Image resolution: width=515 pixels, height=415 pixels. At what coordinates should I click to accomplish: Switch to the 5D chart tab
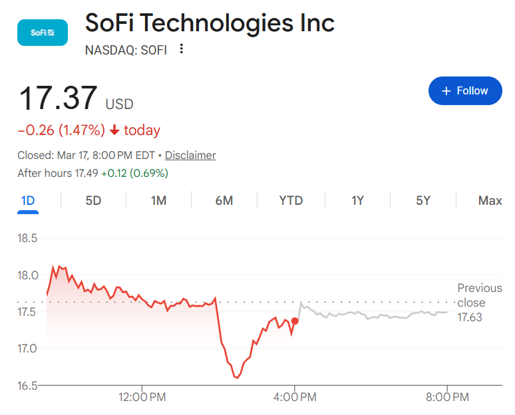pos(93,200)
